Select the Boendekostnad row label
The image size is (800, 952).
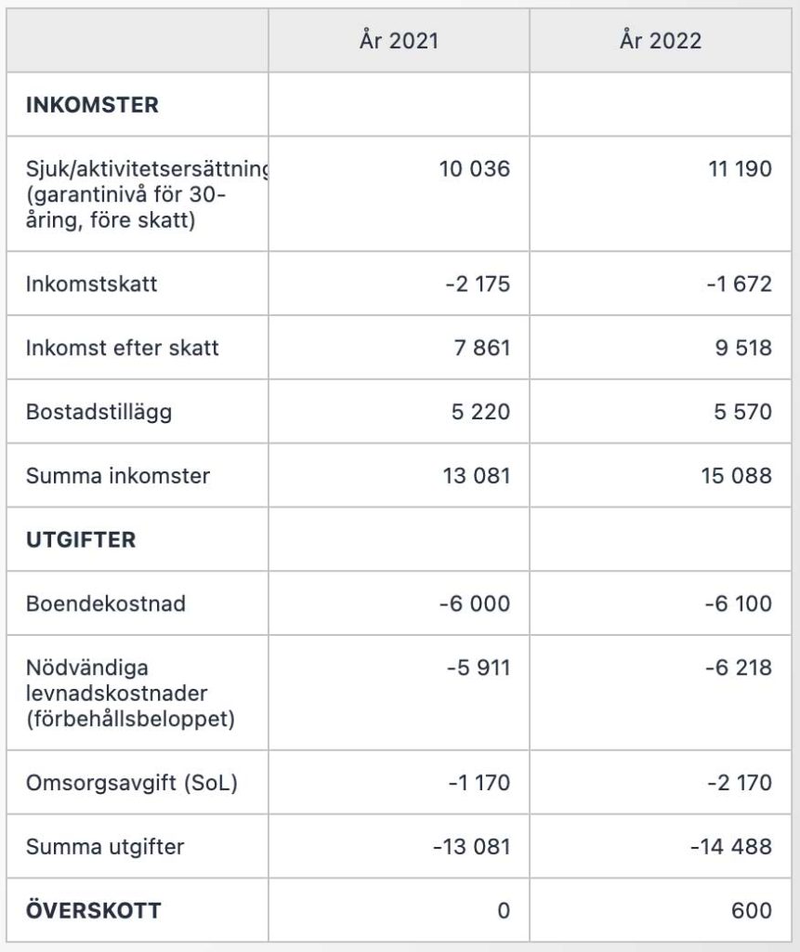(106, 603)
